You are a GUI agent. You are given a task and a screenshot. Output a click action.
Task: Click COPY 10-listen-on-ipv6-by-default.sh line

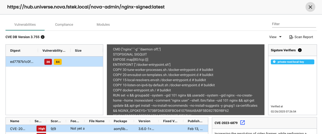pyautogui.click(x=164, y=85)
